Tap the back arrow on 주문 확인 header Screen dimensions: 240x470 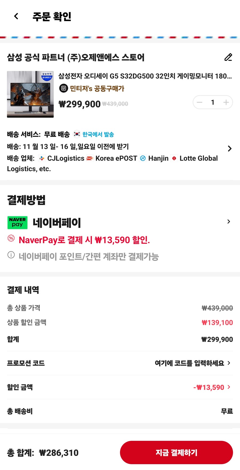coord(16,16)
